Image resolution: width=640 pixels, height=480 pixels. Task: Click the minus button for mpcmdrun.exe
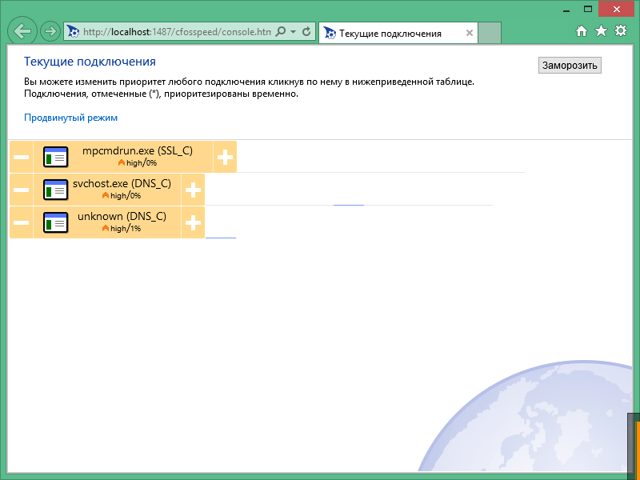22,157
